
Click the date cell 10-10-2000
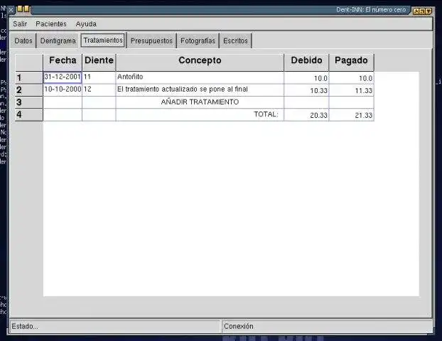[63, 90]
